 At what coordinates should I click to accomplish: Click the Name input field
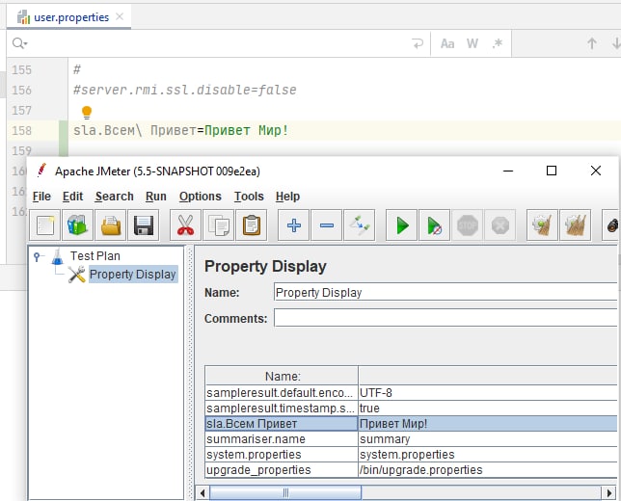coord(445,293)
